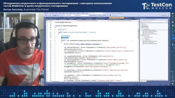Open the Test menu
This screenshot has height=98, width=175.
[x=67, y=13]
